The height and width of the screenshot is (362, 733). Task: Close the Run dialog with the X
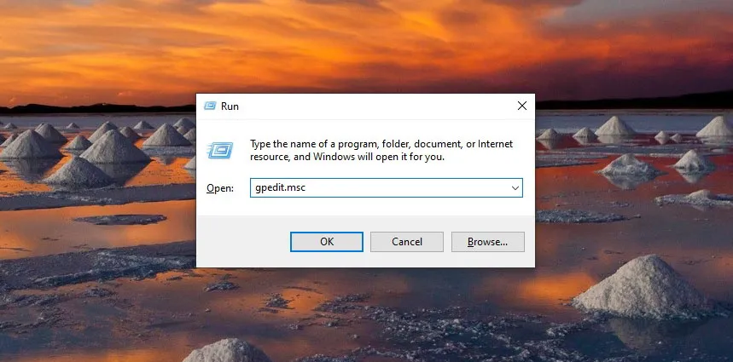coord(521,106)
